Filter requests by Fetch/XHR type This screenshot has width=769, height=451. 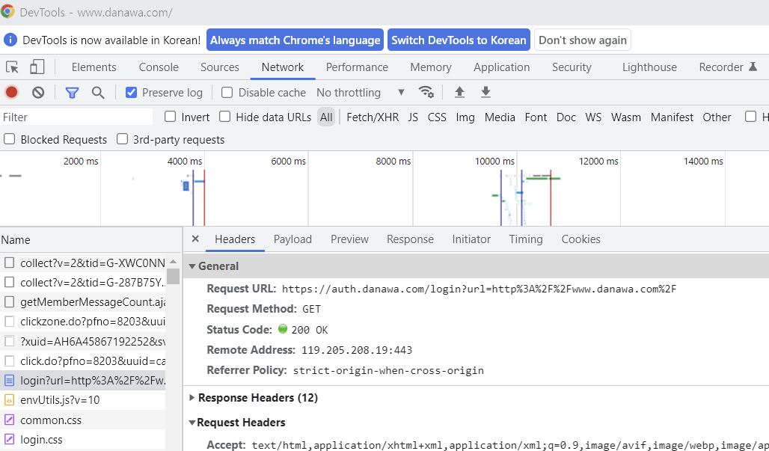click(373, 117)
